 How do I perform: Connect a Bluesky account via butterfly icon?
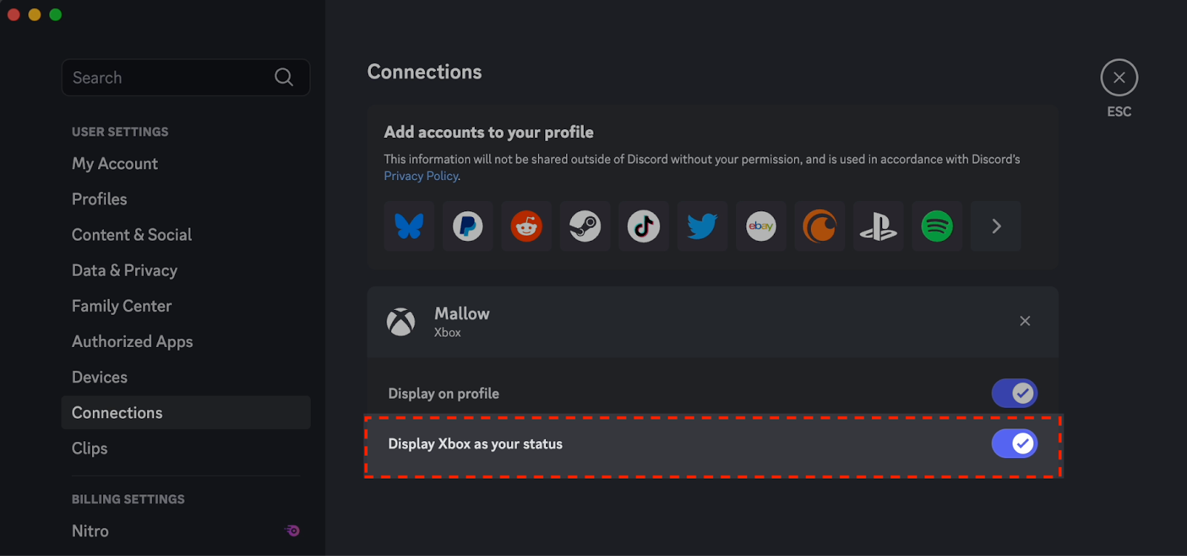[x=410, y=226]
